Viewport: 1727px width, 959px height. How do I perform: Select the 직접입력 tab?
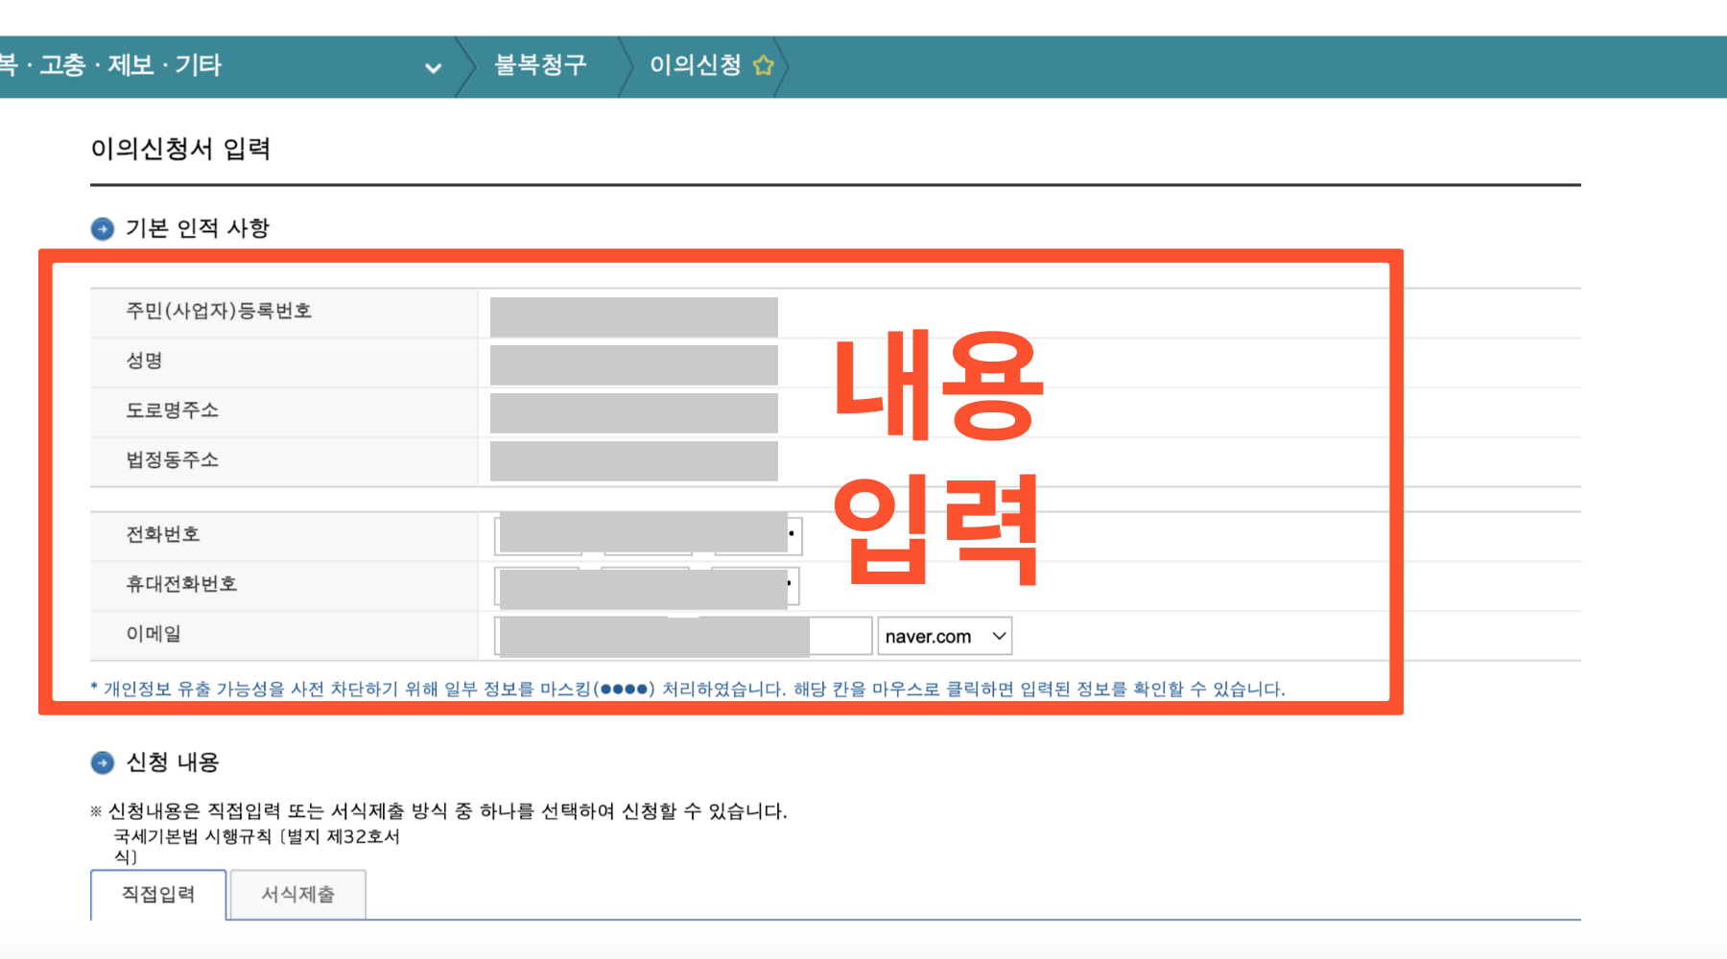click(x=157, y=894)
